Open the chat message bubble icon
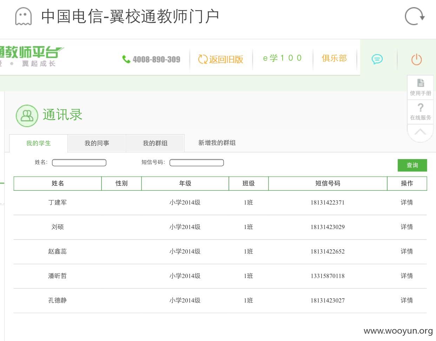436x341 pixels. pos(377,59)
